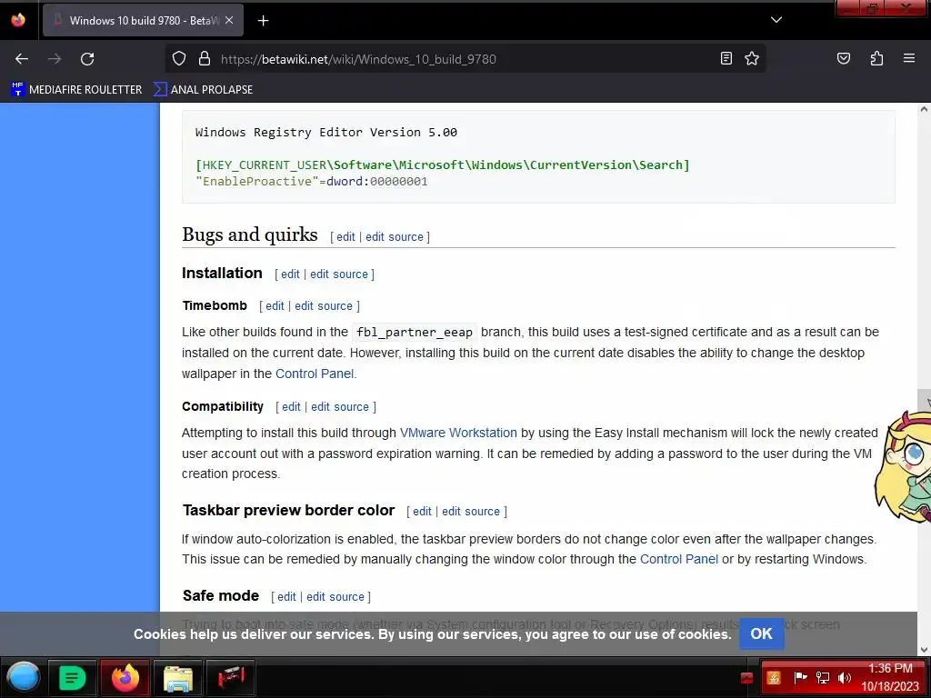Open the Start orb
Image resolution: width=931 pixels, height=698 pixels.
23,677
